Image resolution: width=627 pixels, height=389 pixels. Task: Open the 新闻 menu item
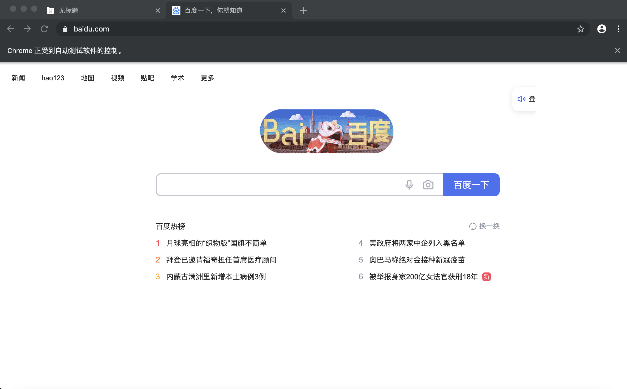click(x=18, y=78)
